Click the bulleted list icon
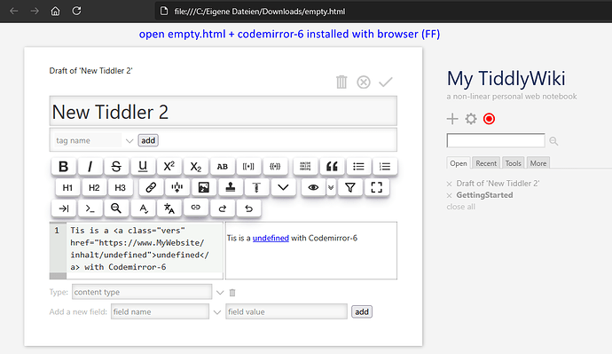 pyautogui.click(x=358, y=167)
